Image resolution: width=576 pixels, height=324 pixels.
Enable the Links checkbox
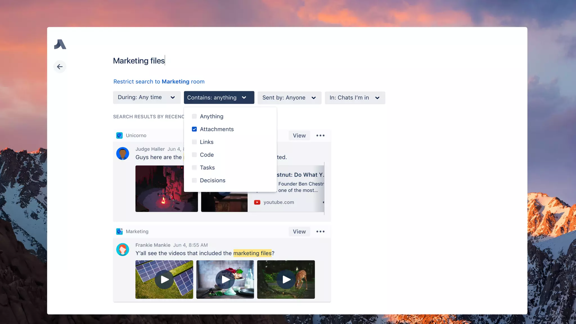coord(194,142)
